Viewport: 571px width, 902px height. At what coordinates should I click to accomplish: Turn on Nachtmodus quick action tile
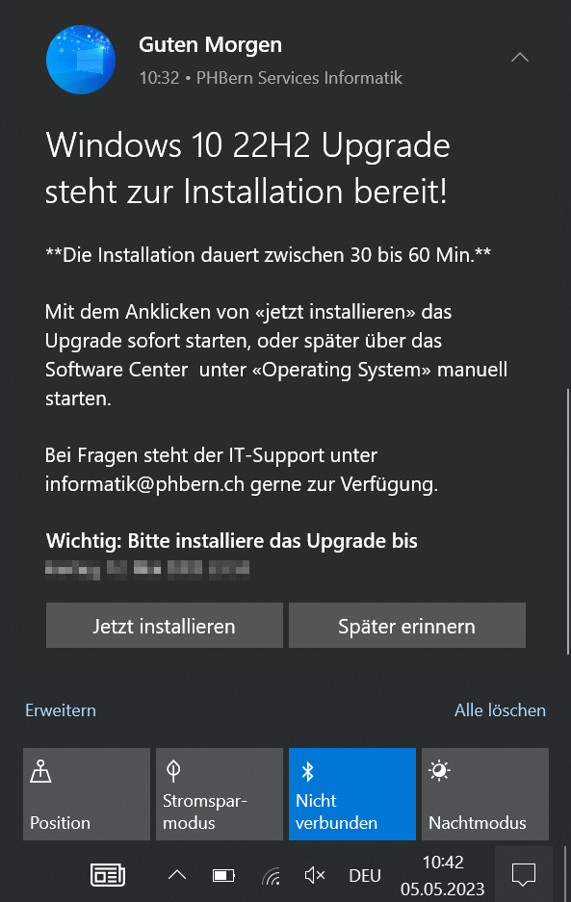pos(485,794)
